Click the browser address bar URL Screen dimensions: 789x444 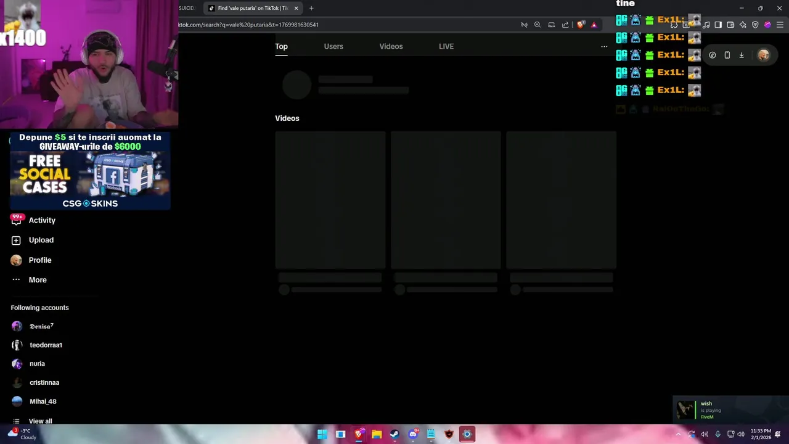click(x=248, y=25)
